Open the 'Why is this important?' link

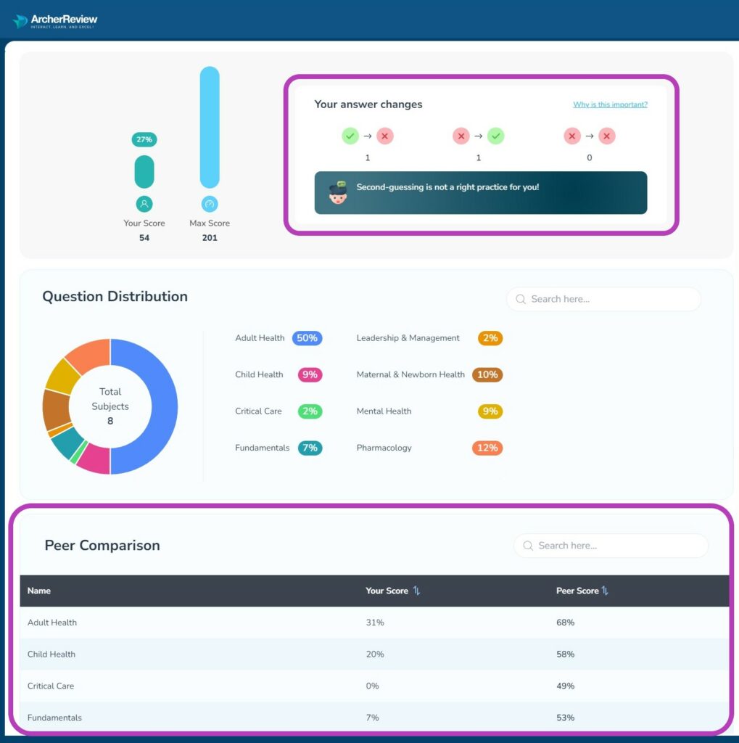(x=609, y=104)
